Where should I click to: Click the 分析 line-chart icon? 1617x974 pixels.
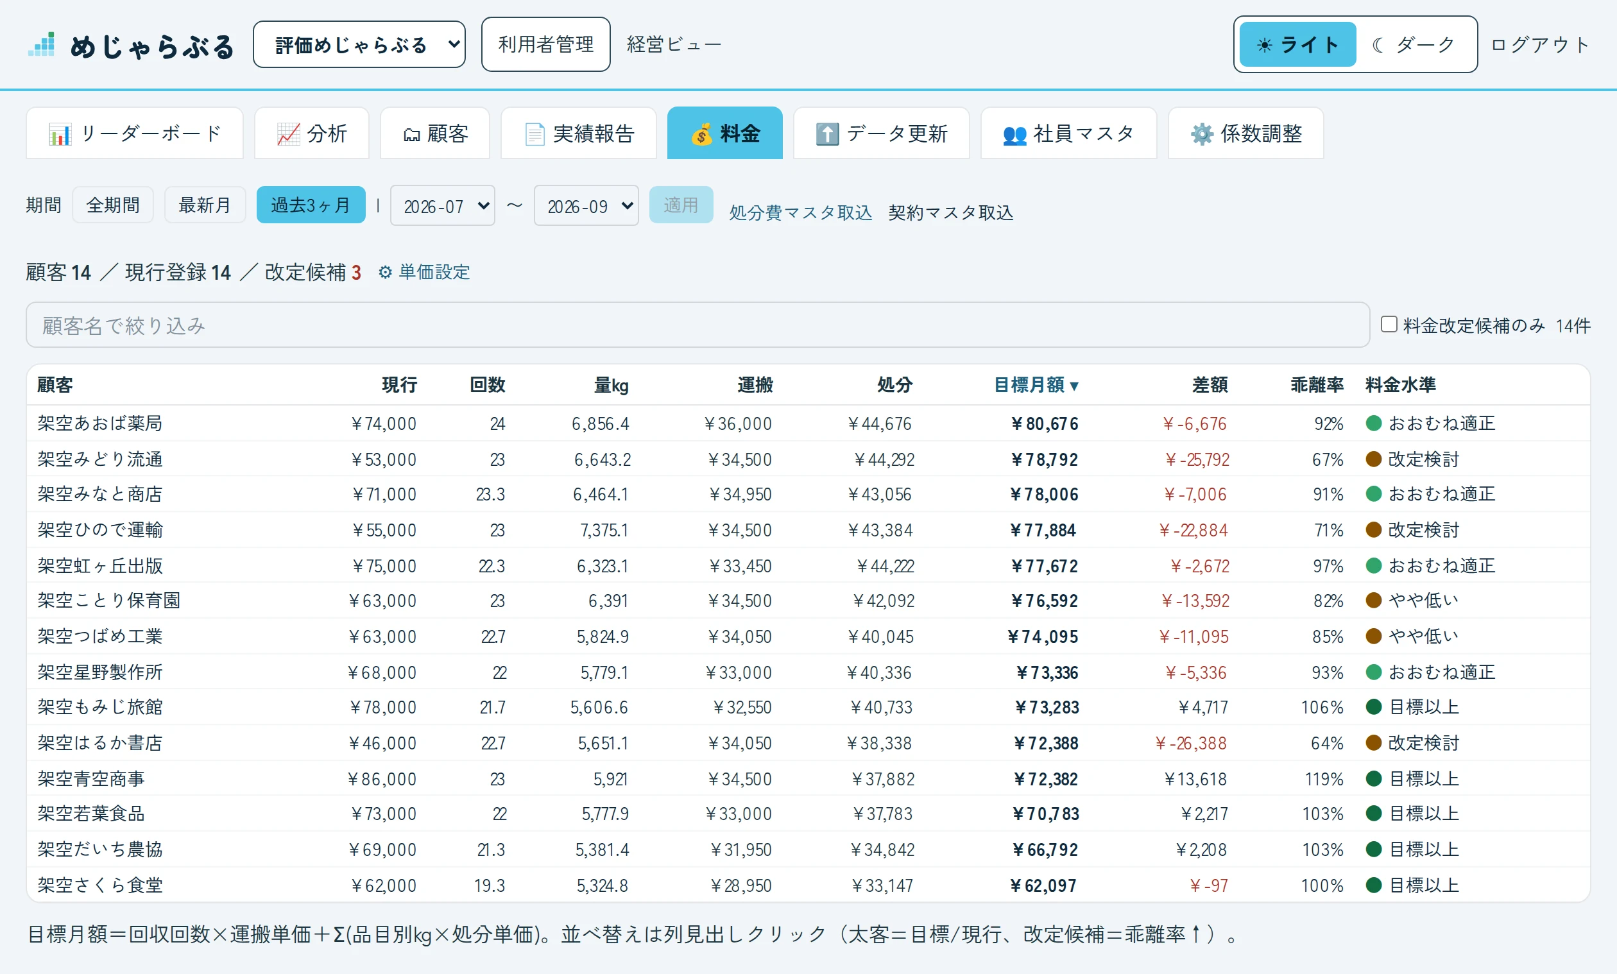click(x=288, y=134)
